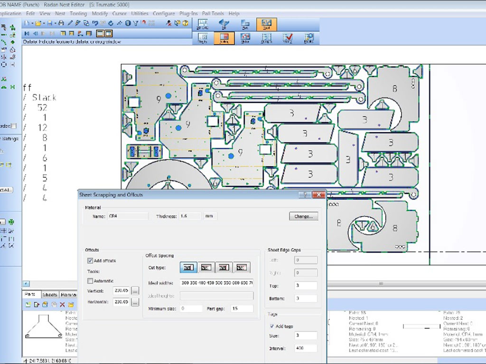The width and height of the screenshot is (486, 364).
Task: Switch to the Sheets tab
Action: (x=50, y=295)
